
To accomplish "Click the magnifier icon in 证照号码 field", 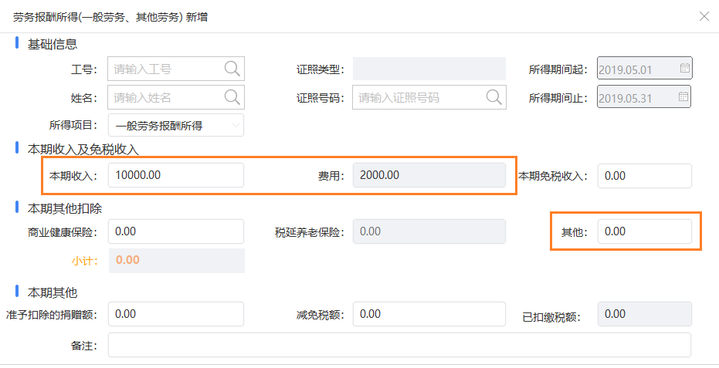I will point(493,97).
